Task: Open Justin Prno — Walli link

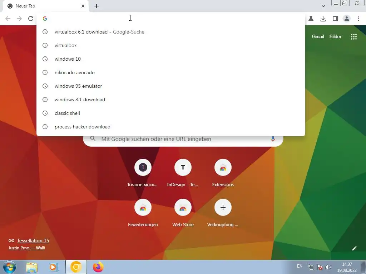Action: [x=27, y=248]
